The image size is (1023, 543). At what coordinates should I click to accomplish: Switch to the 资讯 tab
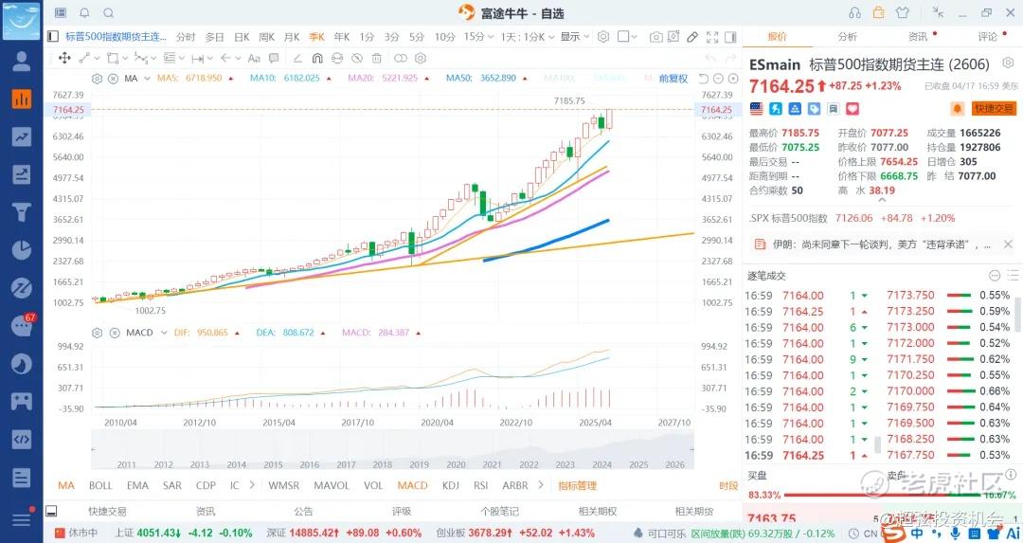pos(918,37)
